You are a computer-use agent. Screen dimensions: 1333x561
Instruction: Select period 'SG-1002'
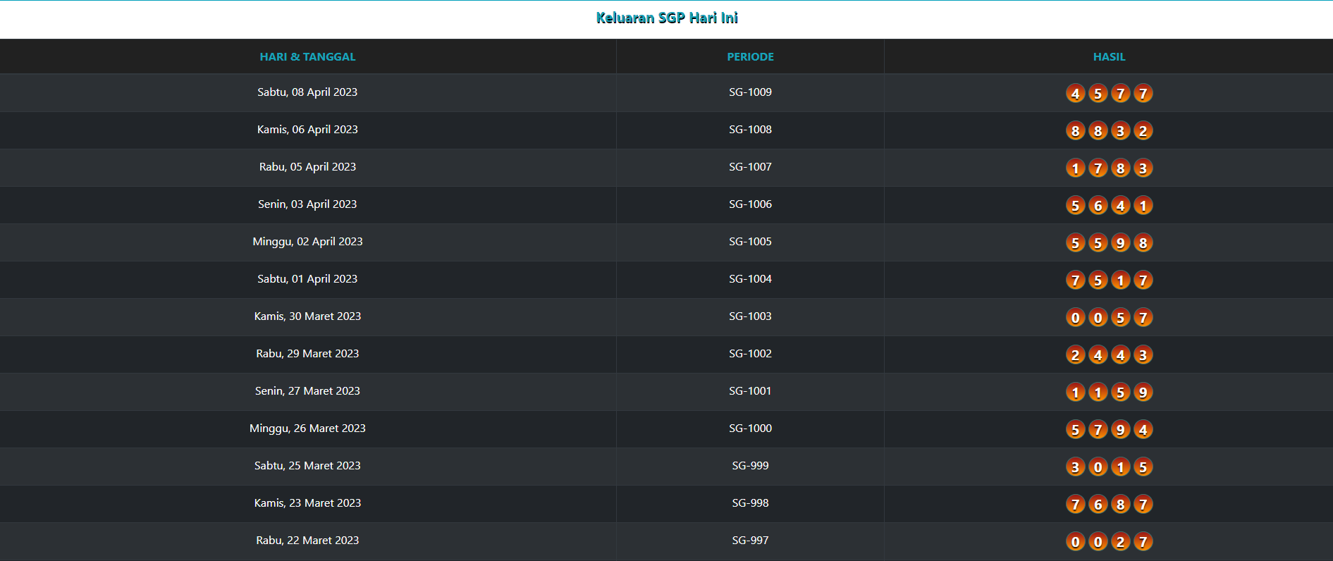[750, 354]
